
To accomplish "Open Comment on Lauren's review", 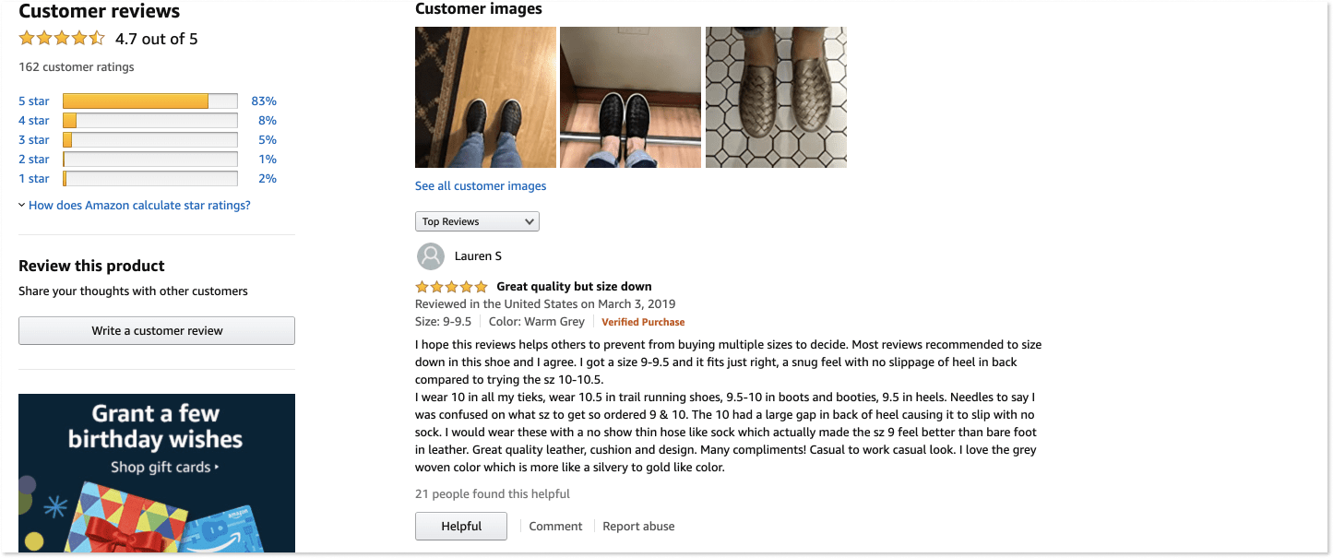I will pyautogui.click(x=555, y=527).
